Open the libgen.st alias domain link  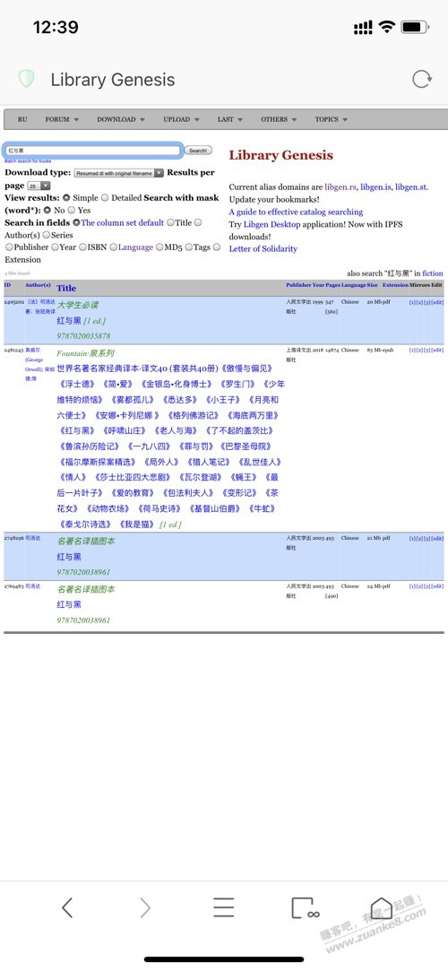point(411,186)
